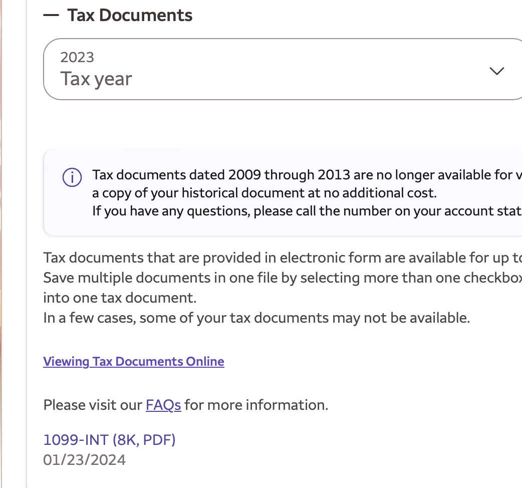Click the Tax Documents section heading
522x488 pixels.
click(130, 16)
